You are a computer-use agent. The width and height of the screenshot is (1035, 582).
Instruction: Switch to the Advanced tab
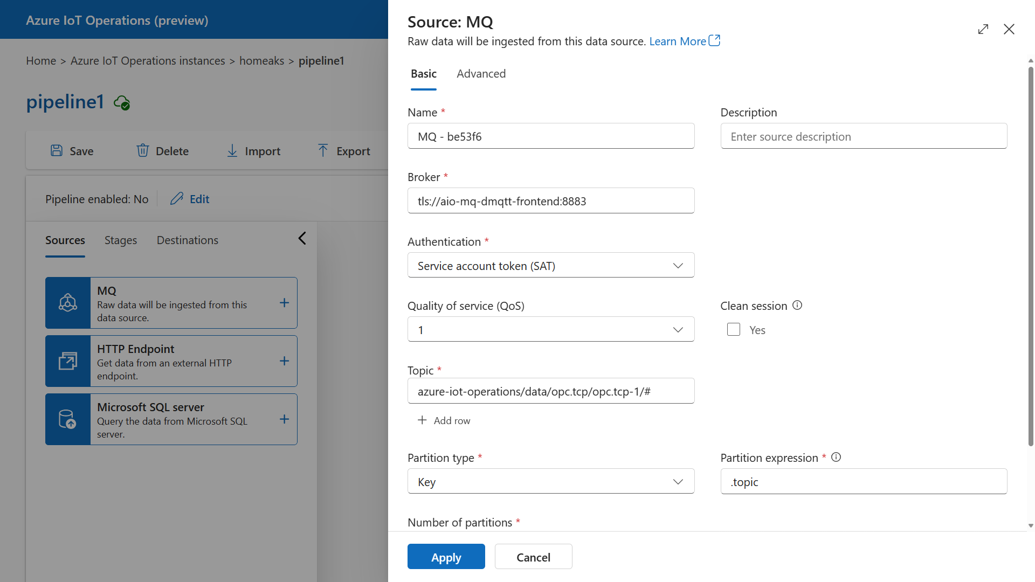(481, 74)
